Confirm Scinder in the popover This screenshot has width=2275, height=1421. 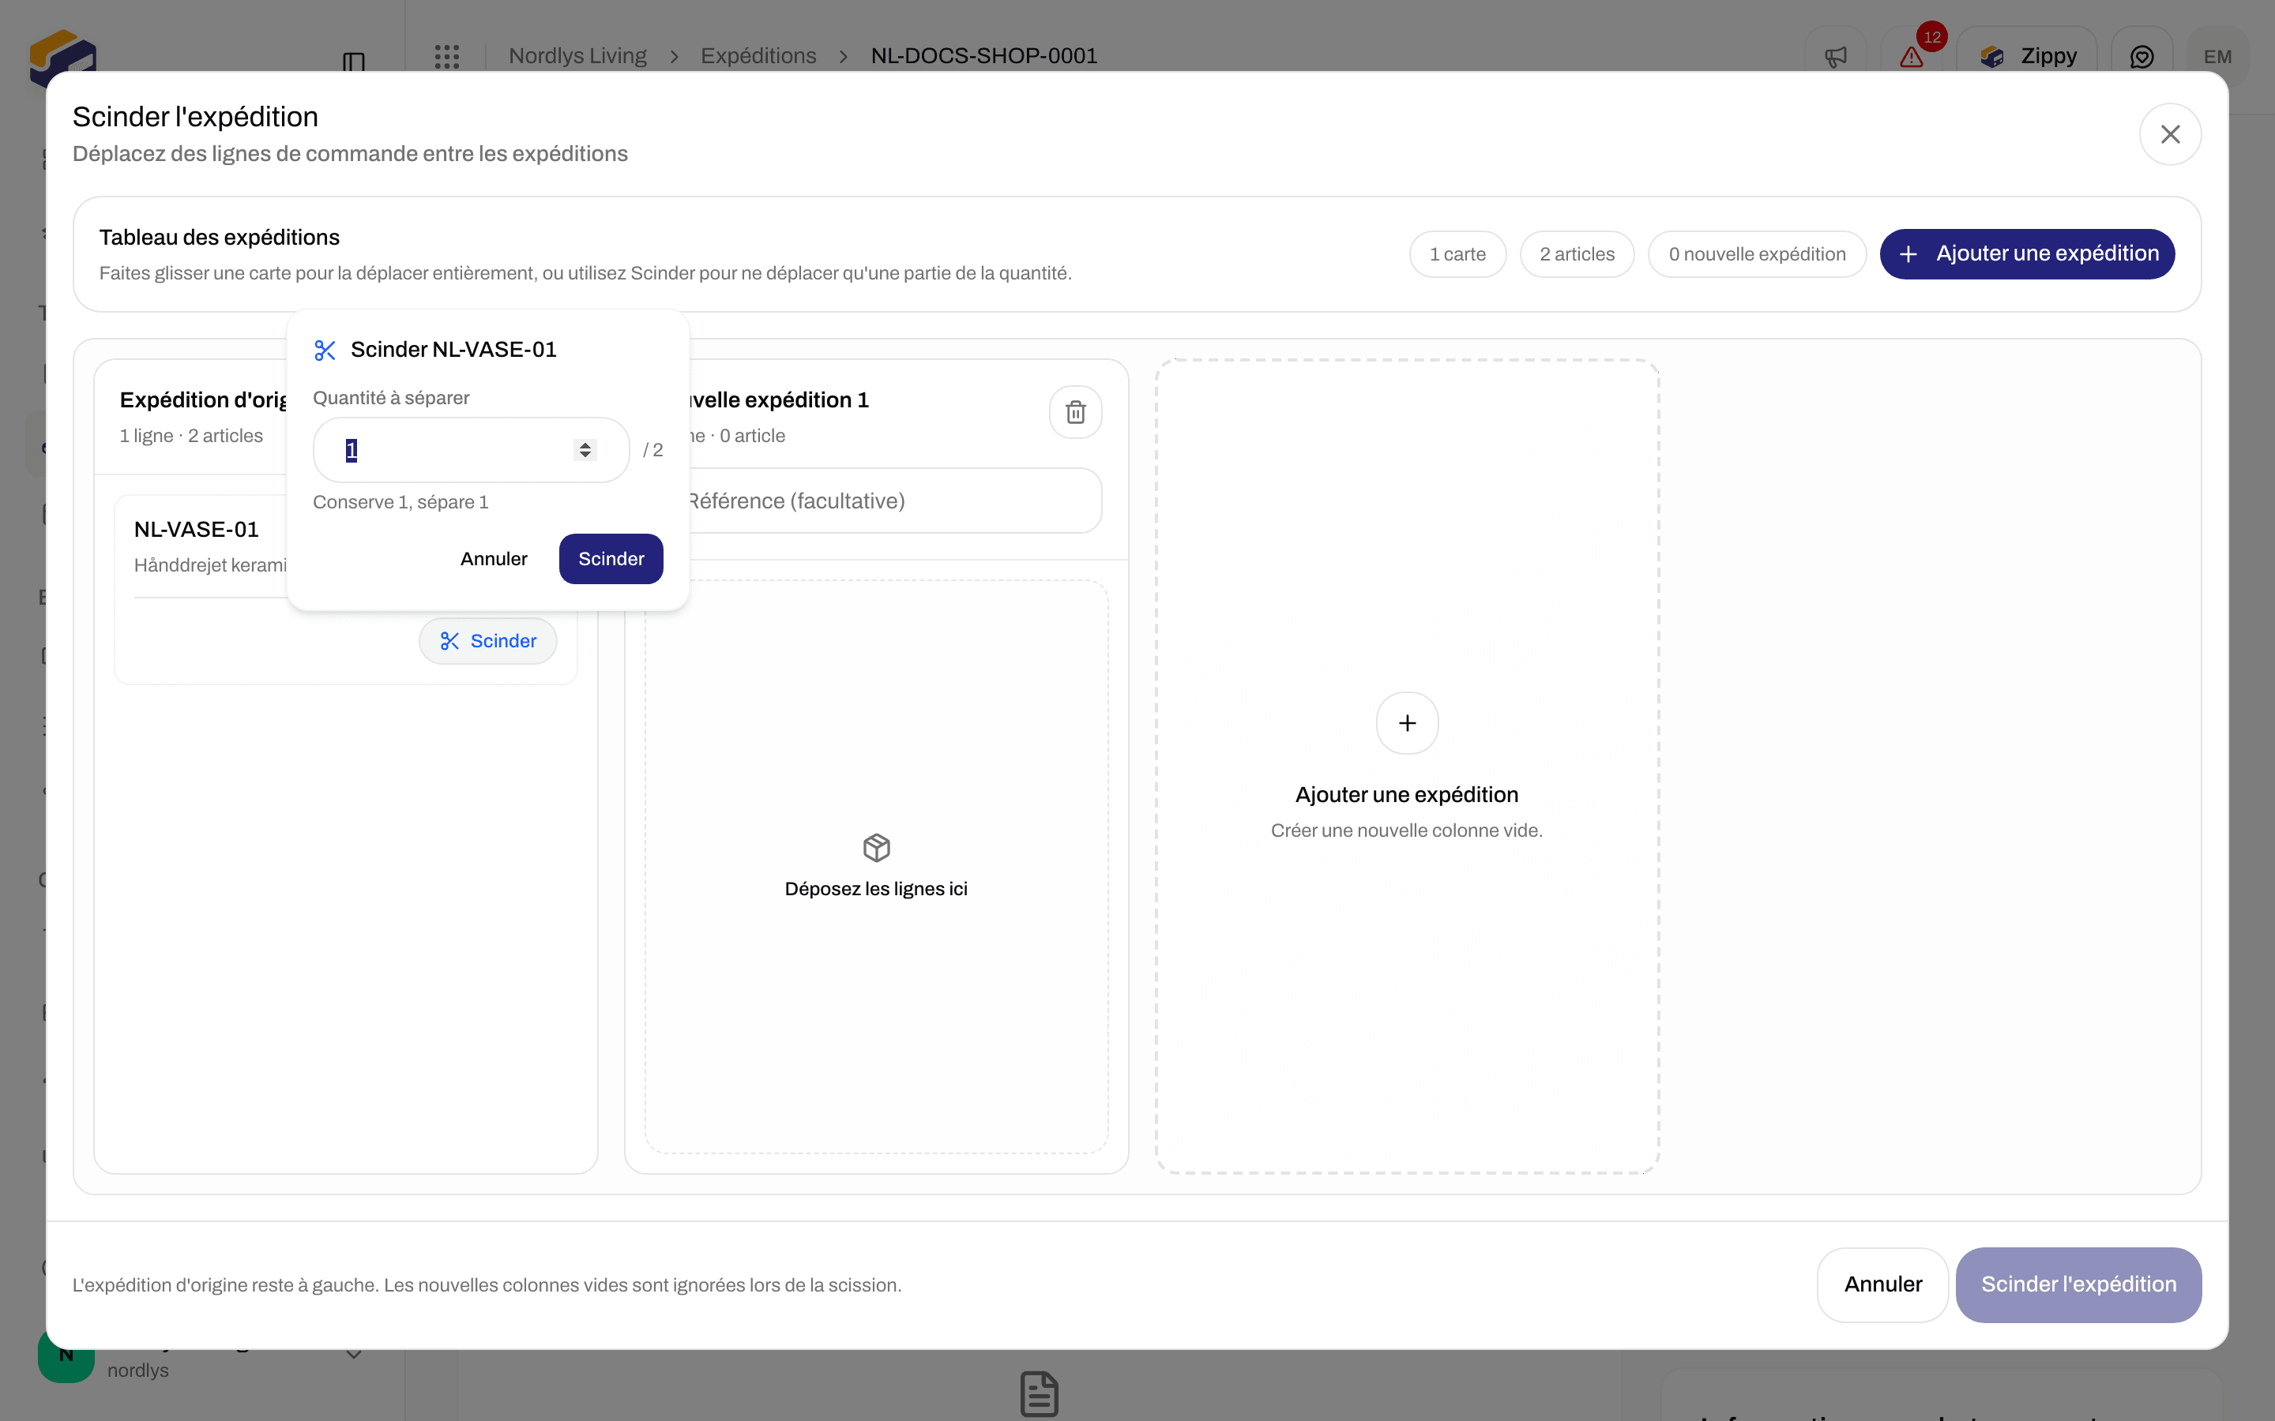[611, 559]
